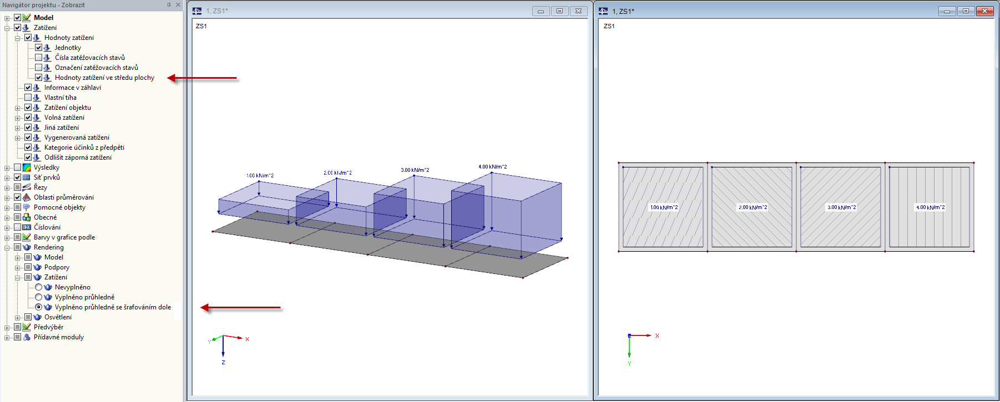Click the Síť prvků mesh icon
Viewport: 1000px width, 402px height.
(x=26, y=177)
